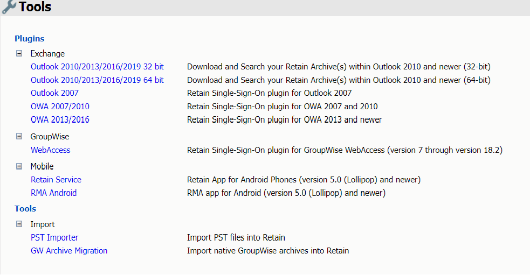This screenshot has height=275, width=530.
Task: Open the Outlook 2007 plugin link
Action: click(x=54, y=93)
